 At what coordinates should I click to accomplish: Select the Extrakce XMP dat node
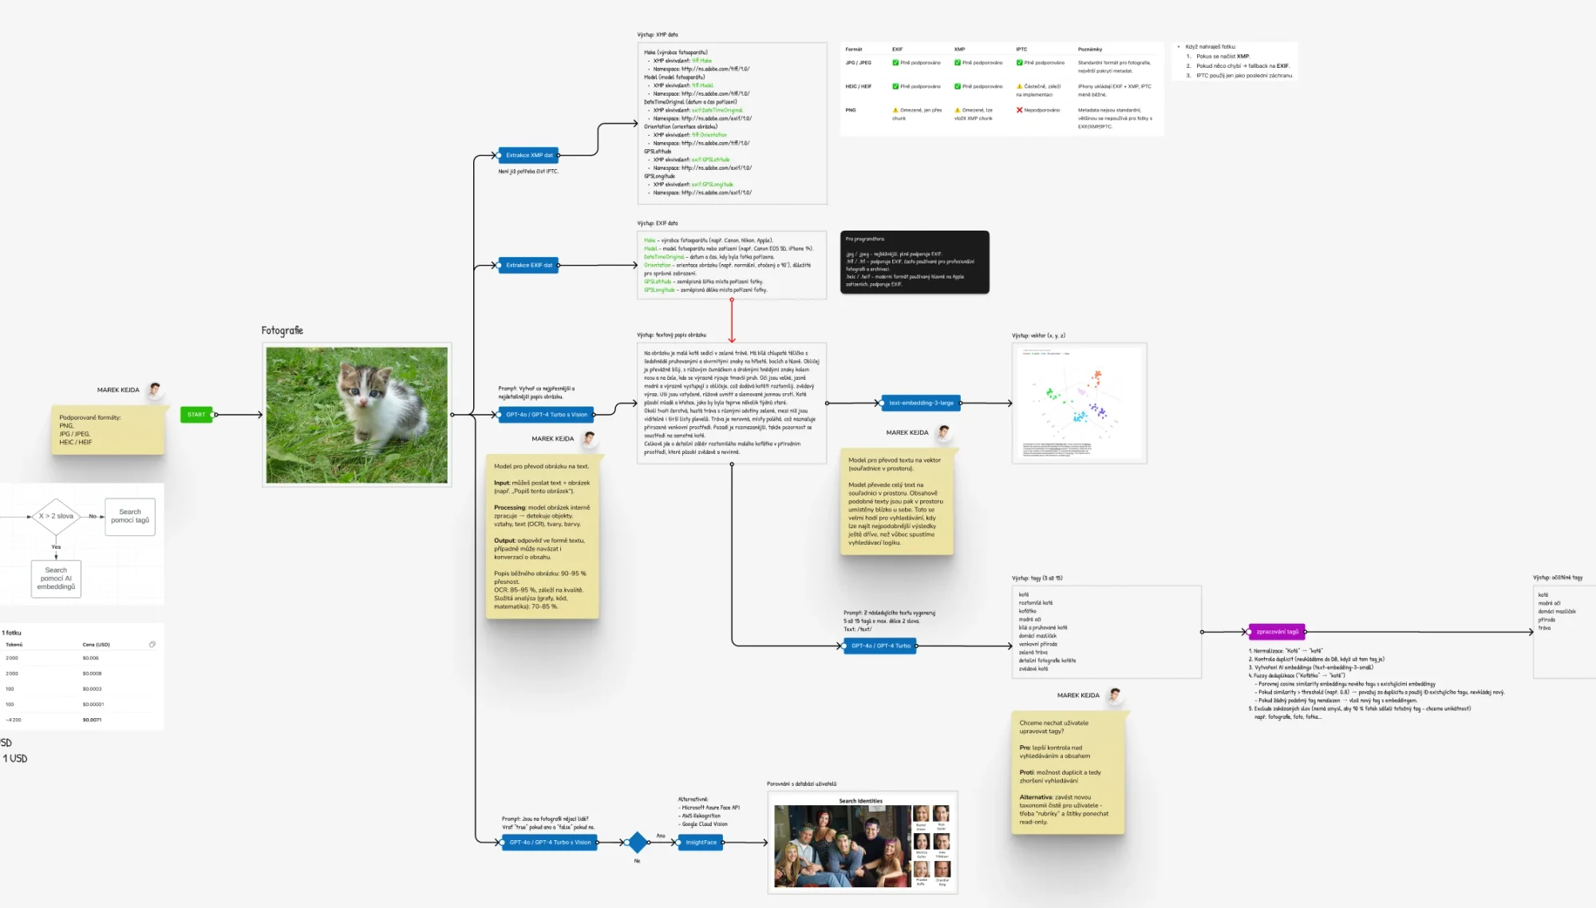(x=529, y=155)
